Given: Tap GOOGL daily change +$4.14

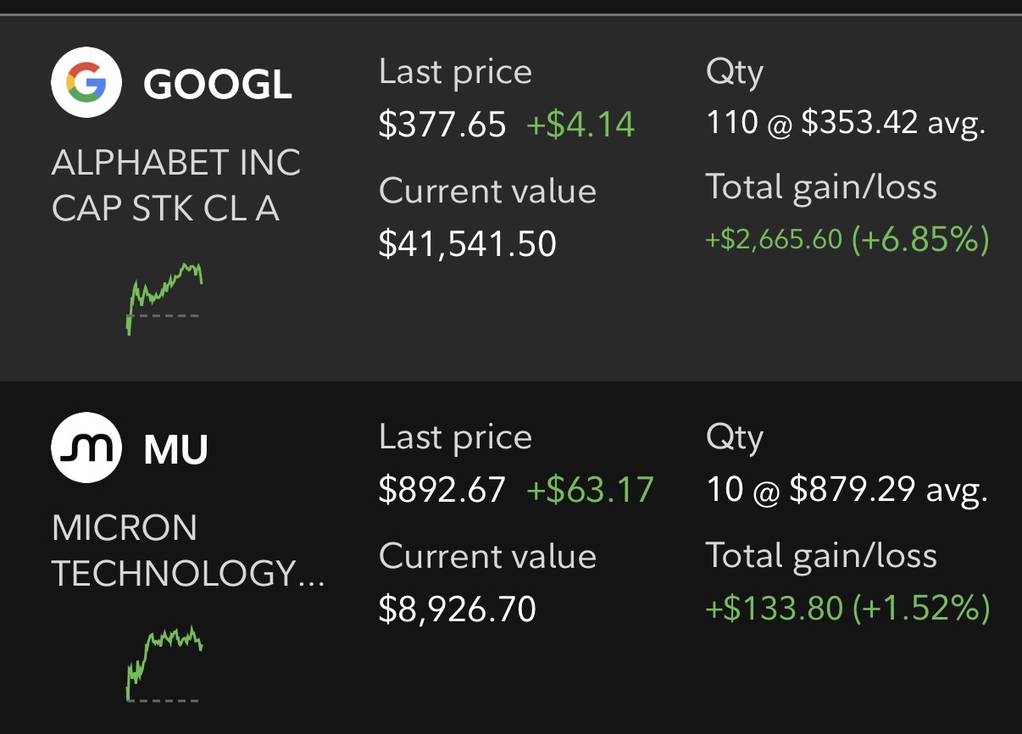Looking at the screenshot, I should (x=580, y=125).
